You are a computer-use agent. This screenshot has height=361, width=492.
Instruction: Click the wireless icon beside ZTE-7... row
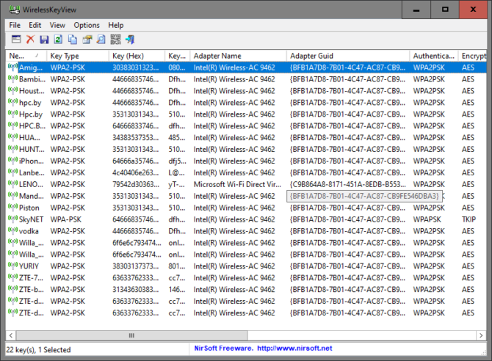(13, 277)
